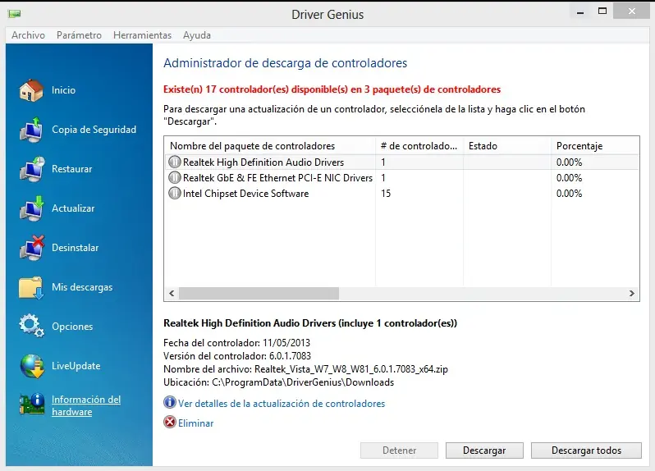Image resolution: width=655 pixels, height=471 pixels.
Task: Click the Copia de Seguridad monitor icon
Action: pyautogui.click(x=31, y=130)
